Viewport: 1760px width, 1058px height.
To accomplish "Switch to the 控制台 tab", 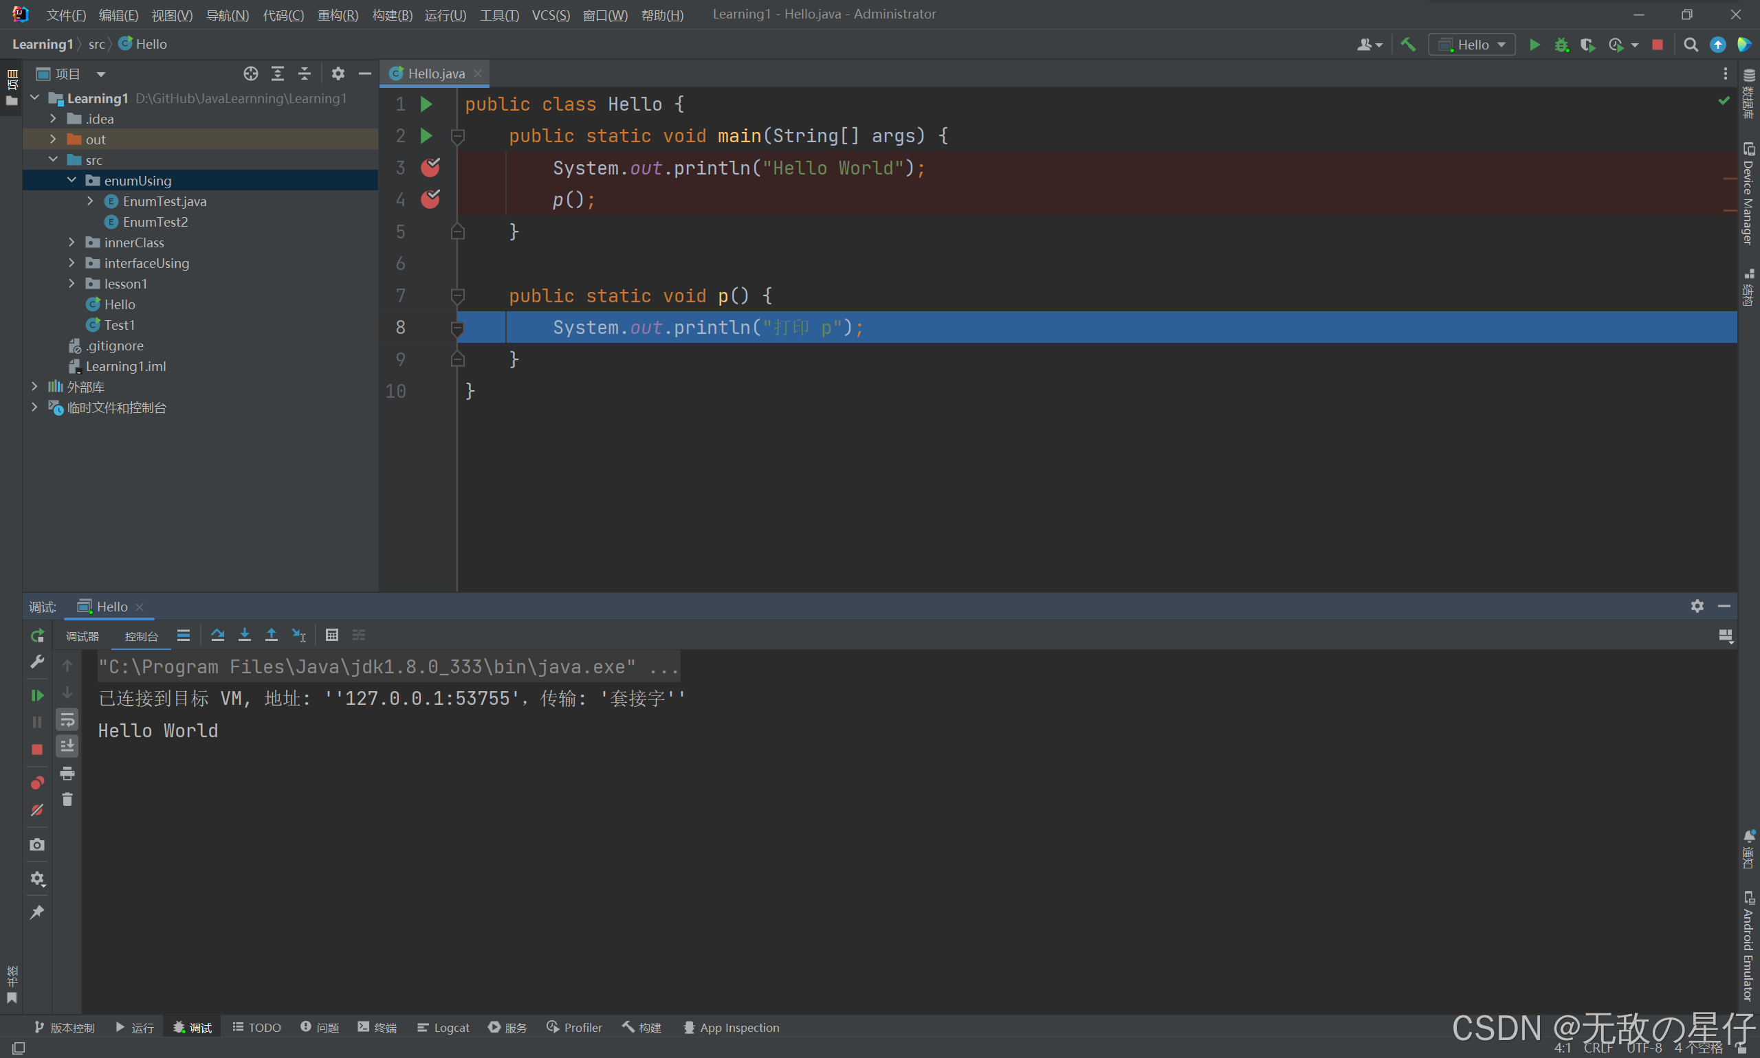I will pos(141,636).
